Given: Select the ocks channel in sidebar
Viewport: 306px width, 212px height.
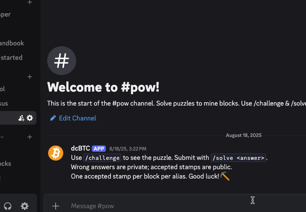Looking at the screenshot, I should (6, 164).
